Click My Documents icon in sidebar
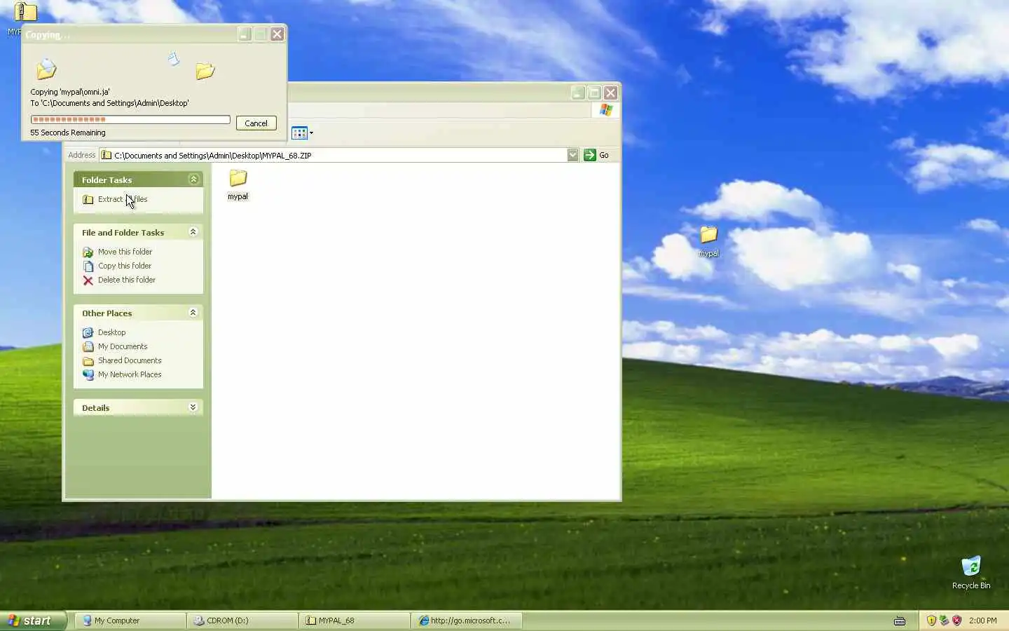This screenshot has height=631, width=1009. (88, 346)
